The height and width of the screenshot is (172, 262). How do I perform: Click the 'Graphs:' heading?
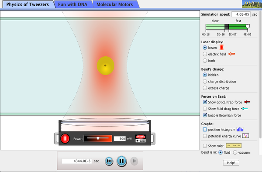click(207, 124)
